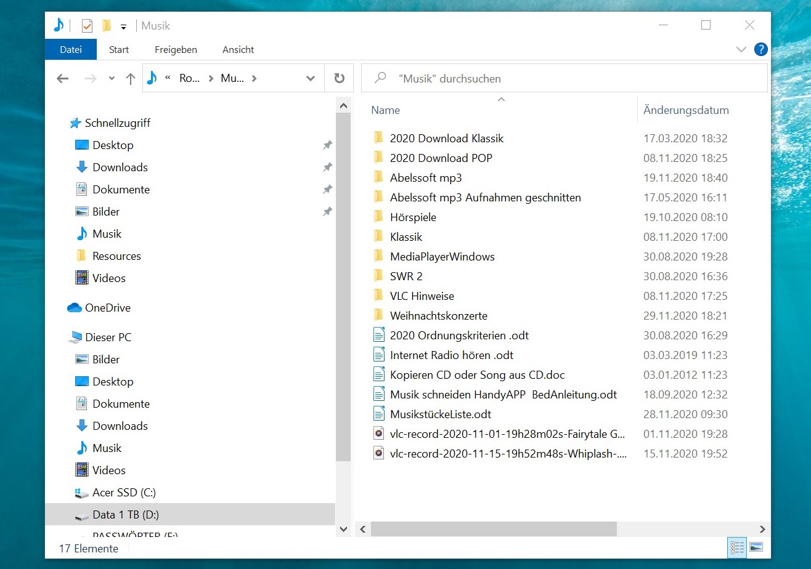Open Videos under Schnellzugriff
Screen dimensions: 811x569
coord(109,278)
